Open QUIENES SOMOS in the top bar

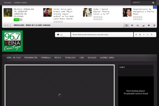click(x=20, y=3)
